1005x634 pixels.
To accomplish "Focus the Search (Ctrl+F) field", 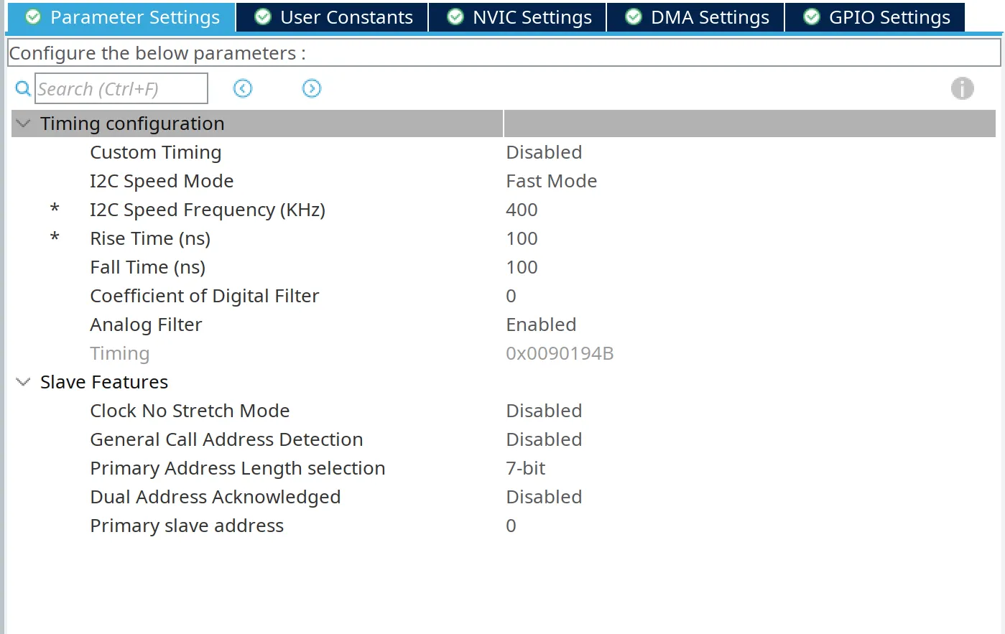I will pyautogui.click(x=121, y=88).
